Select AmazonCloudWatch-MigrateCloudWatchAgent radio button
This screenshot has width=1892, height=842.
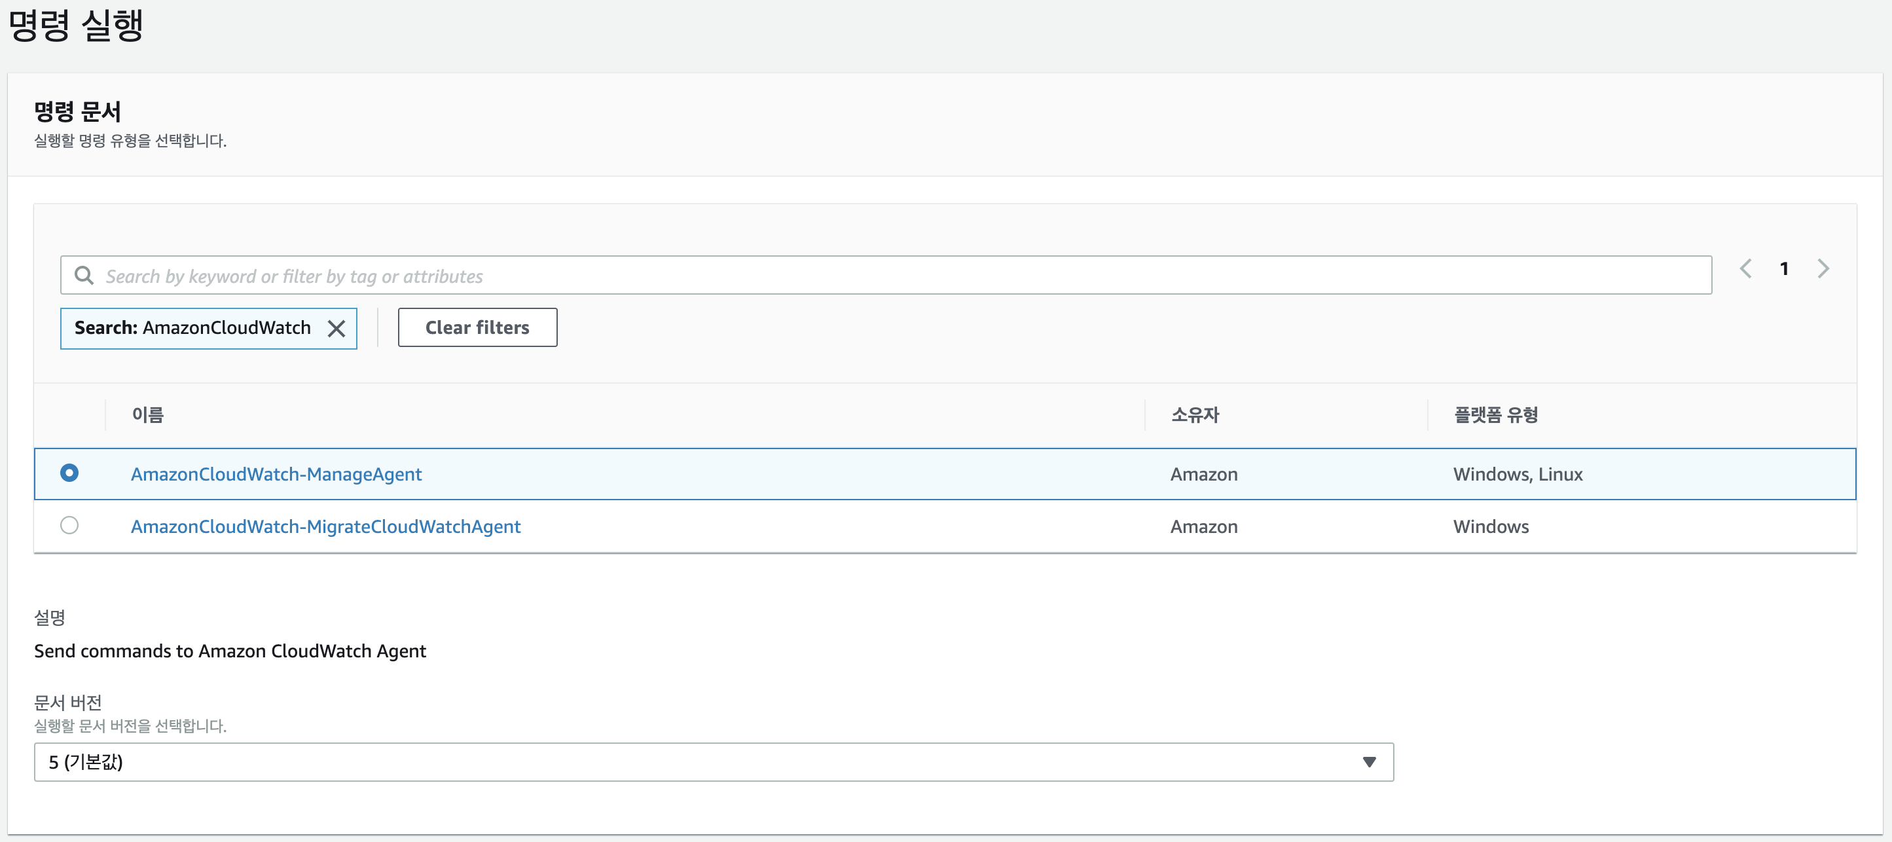(70, 525)
